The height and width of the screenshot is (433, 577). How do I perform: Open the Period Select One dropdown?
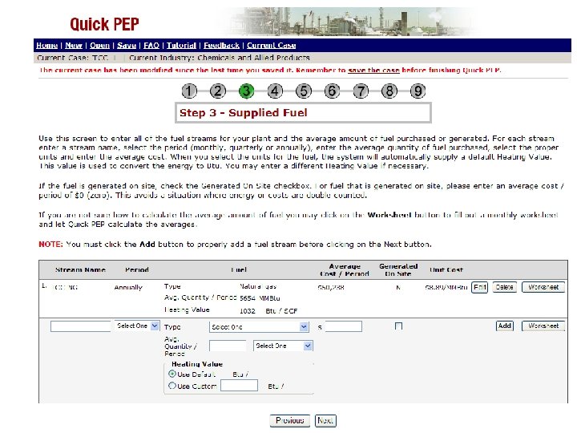point(136,326)
